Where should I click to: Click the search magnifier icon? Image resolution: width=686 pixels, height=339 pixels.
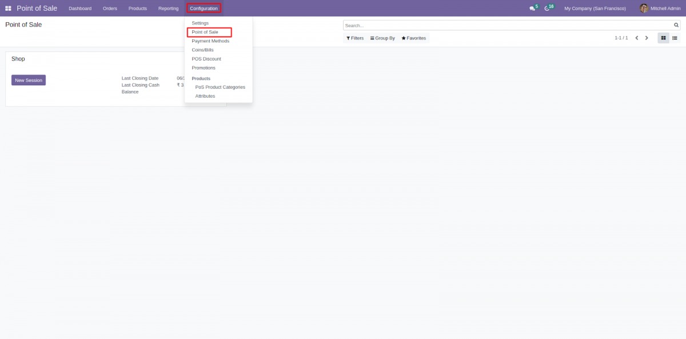tap(676, 26)
